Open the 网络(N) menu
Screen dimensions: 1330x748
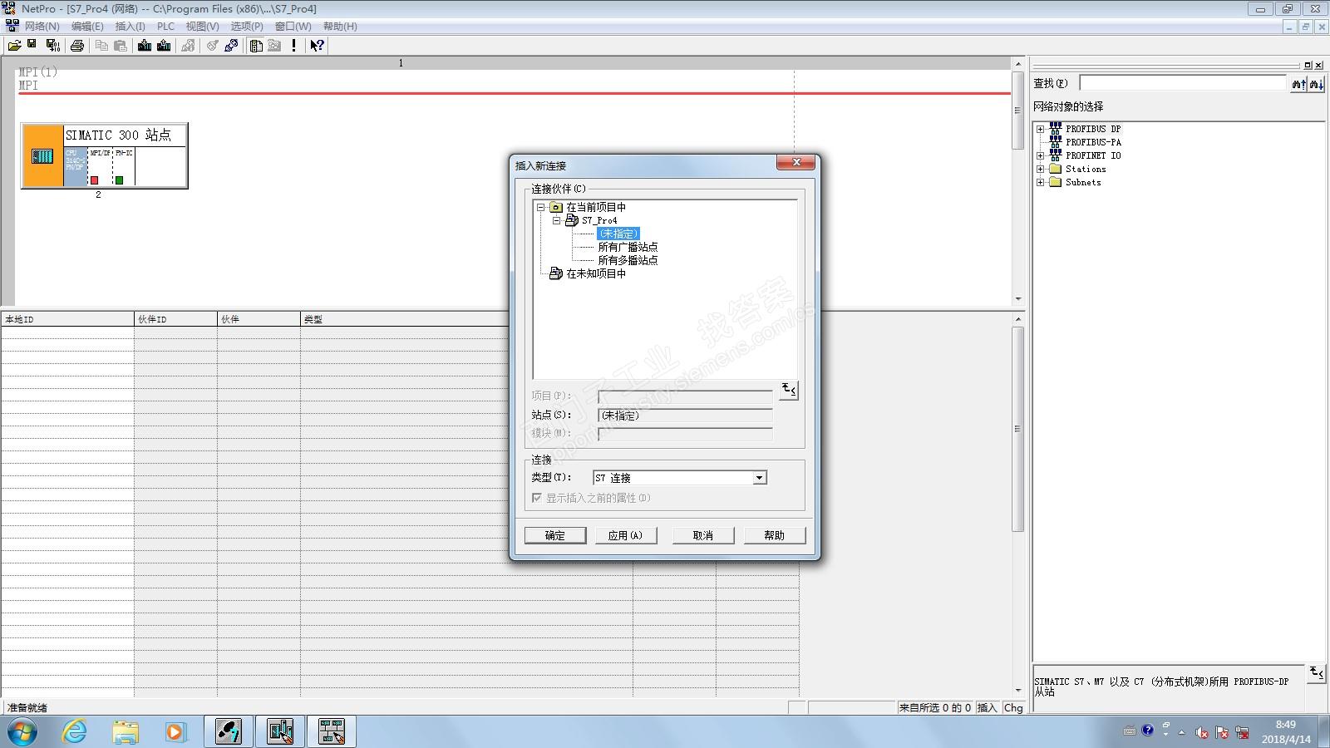point(42,27)
